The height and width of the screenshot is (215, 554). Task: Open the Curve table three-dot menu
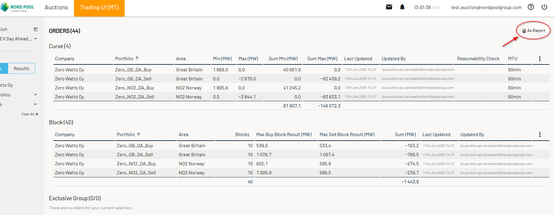(x=540, y=59)
